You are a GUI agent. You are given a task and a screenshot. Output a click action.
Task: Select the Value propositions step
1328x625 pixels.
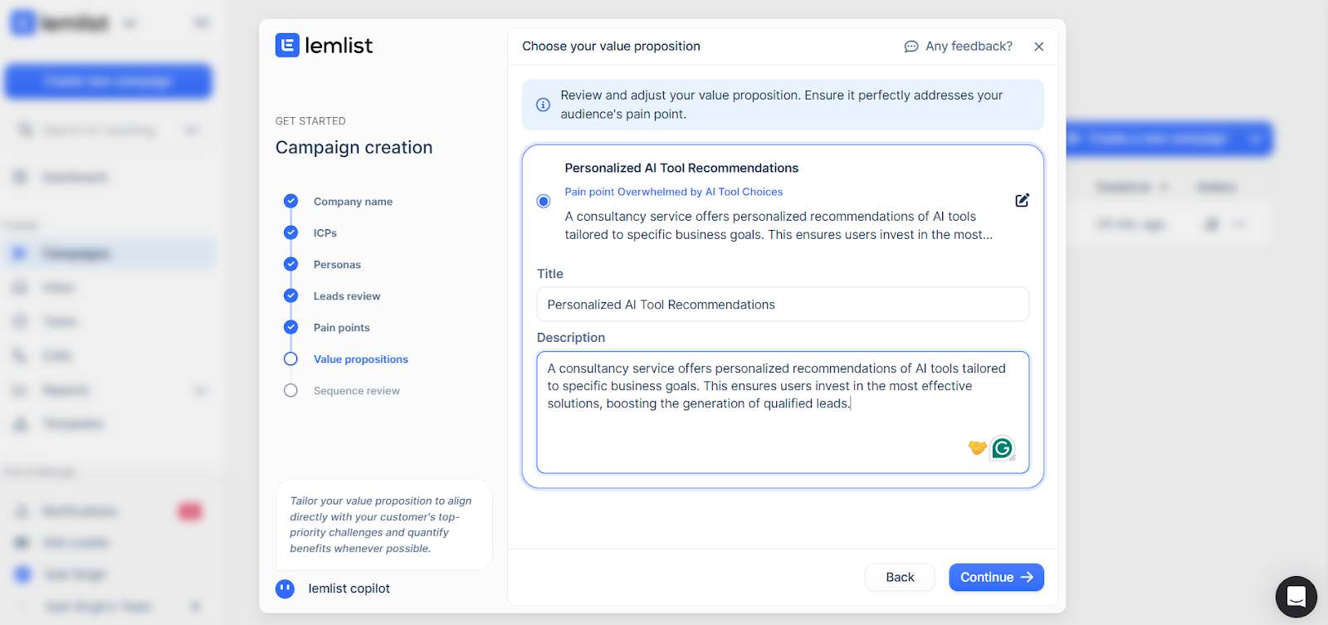[361, 359]
